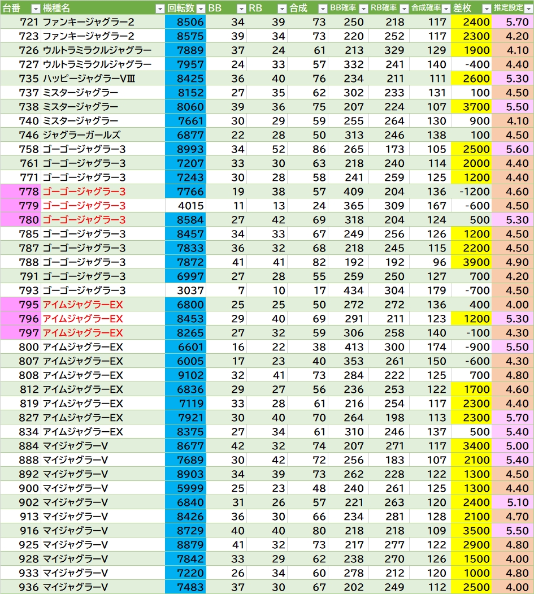Open the 機種名 column filter dropdown
534x594 pixels.
[x=160, y=8]
